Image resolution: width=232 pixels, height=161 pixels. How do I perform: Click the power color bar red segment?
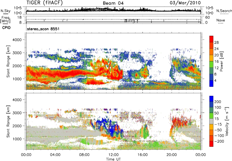[x=211, y=39]
